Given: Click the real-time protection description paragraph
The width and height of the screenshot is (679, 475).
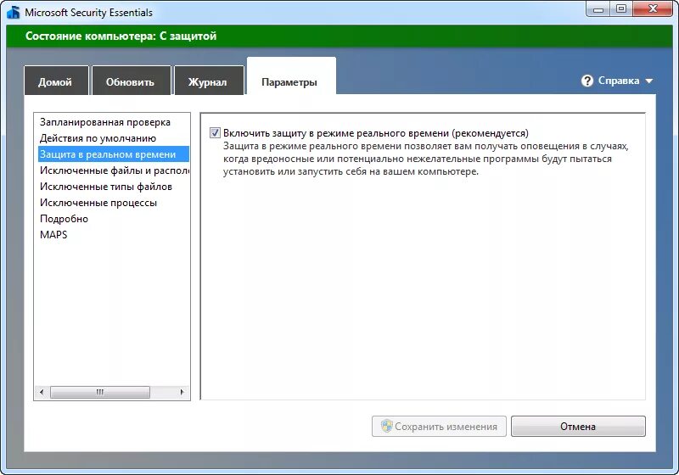Looking at the screenshot, I should click(426, 159).
